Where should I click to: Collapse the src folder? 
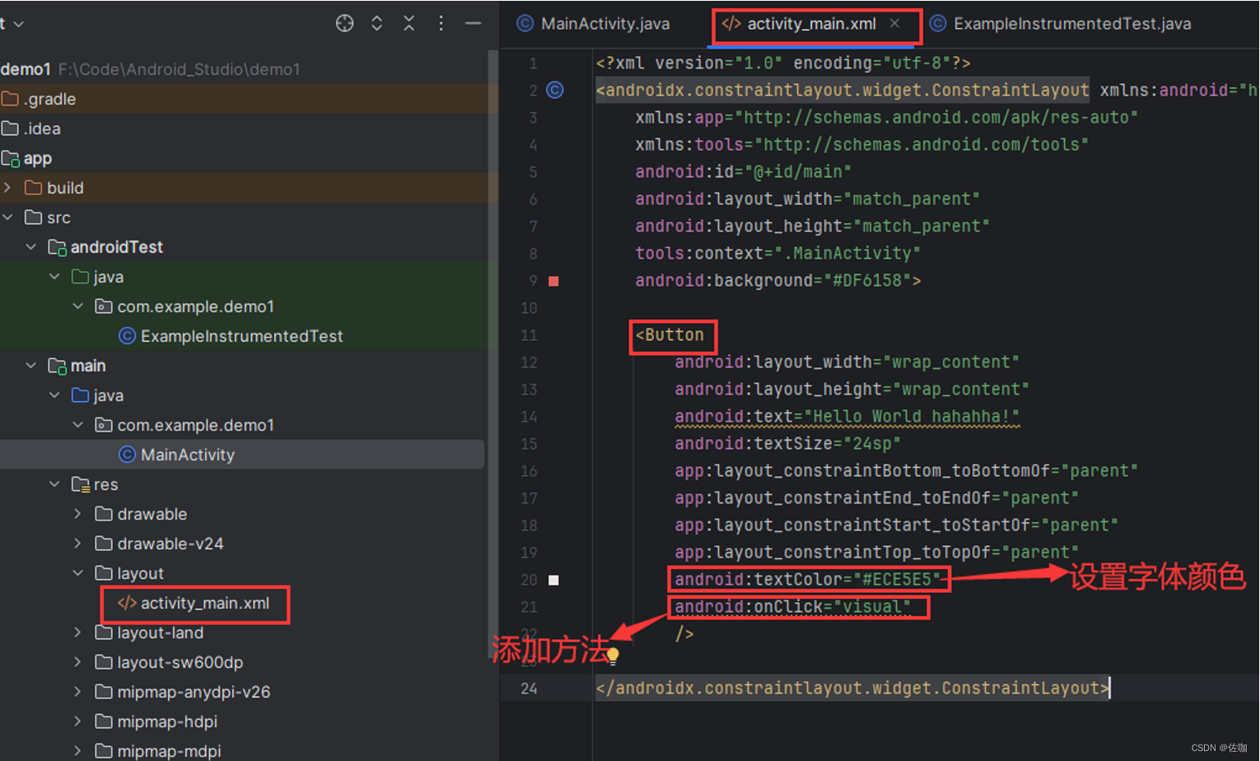pyautogui.click(x=8, y=217)
